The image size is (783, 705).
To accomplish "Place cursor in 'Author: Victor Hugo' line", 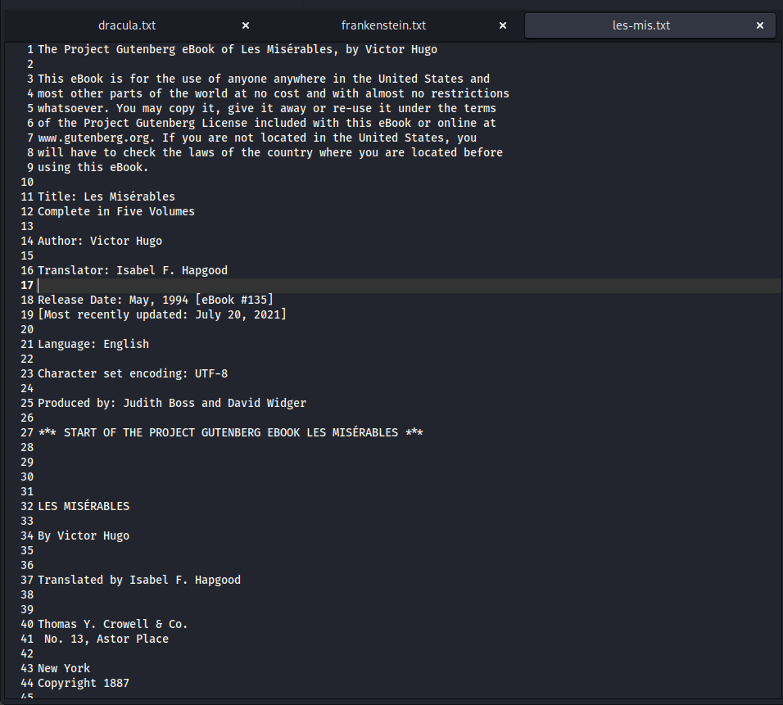I will [x=100, y=241].
